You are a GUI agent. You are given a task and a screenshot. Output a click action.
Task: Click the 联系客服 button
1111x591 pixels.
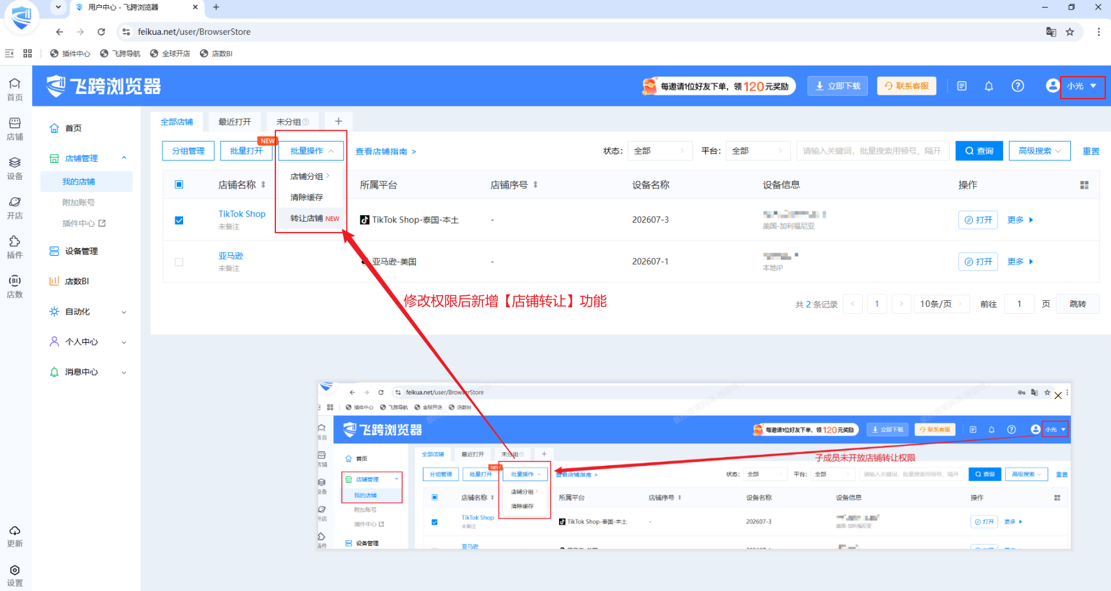click(x=907, y=86)
